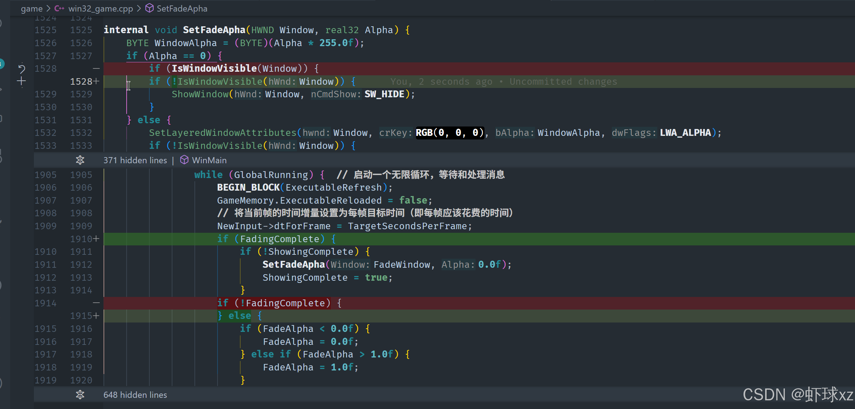This screenshot has height=409, width=855.
Task: Click the teal badge at left edge
Action: (x=1, y=64)
